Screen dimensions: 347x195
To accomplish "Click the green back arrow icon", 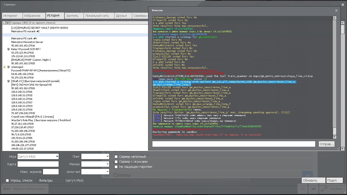I will [7, 189].
